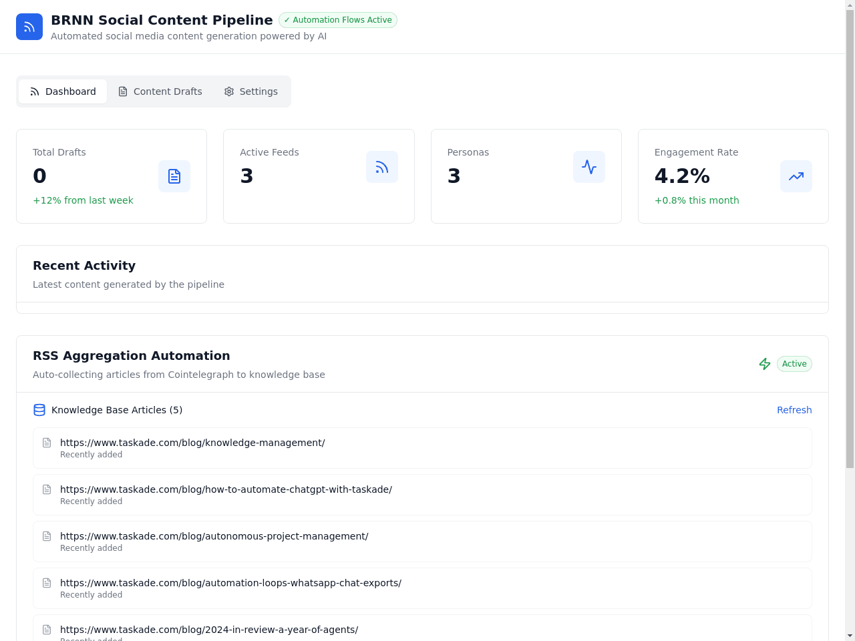Open the knowledge-management blog article URL
The width and height of the screenshot is (855, 641).
192,443
